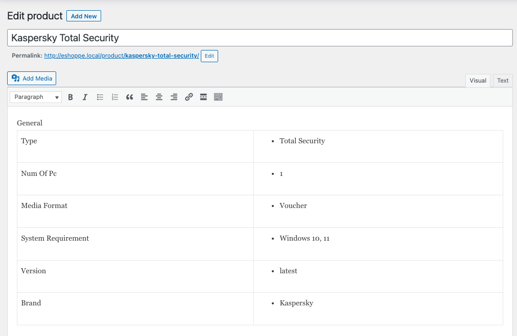Insert Read More tag

203,97
